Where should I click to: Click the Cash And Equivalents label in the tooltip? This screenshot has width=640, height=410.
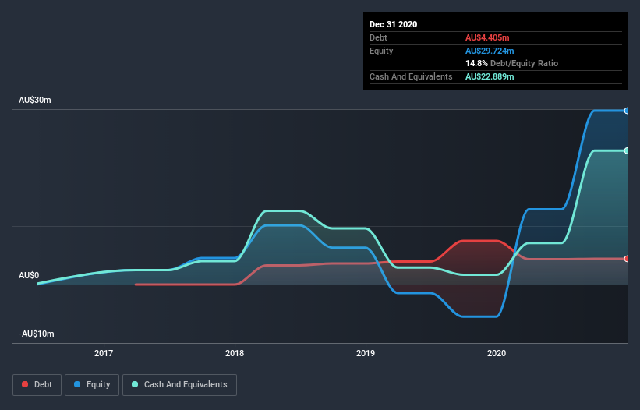[411, 76]
